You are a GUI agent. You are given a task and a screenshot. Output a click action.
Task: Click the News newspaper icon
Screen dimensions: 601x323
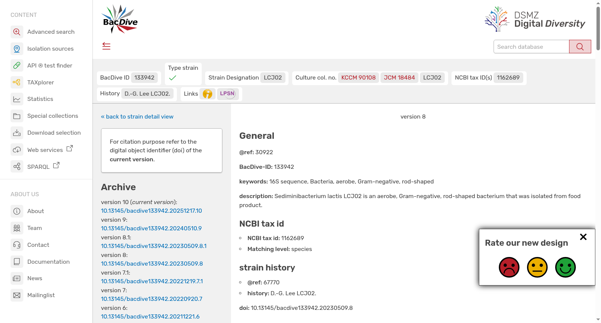(17, 278)
